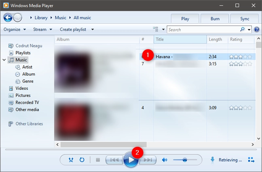This screenshot has width=262, height=172.
Task: Go back with the blue back arrow
Action: [x=8, y=17]
